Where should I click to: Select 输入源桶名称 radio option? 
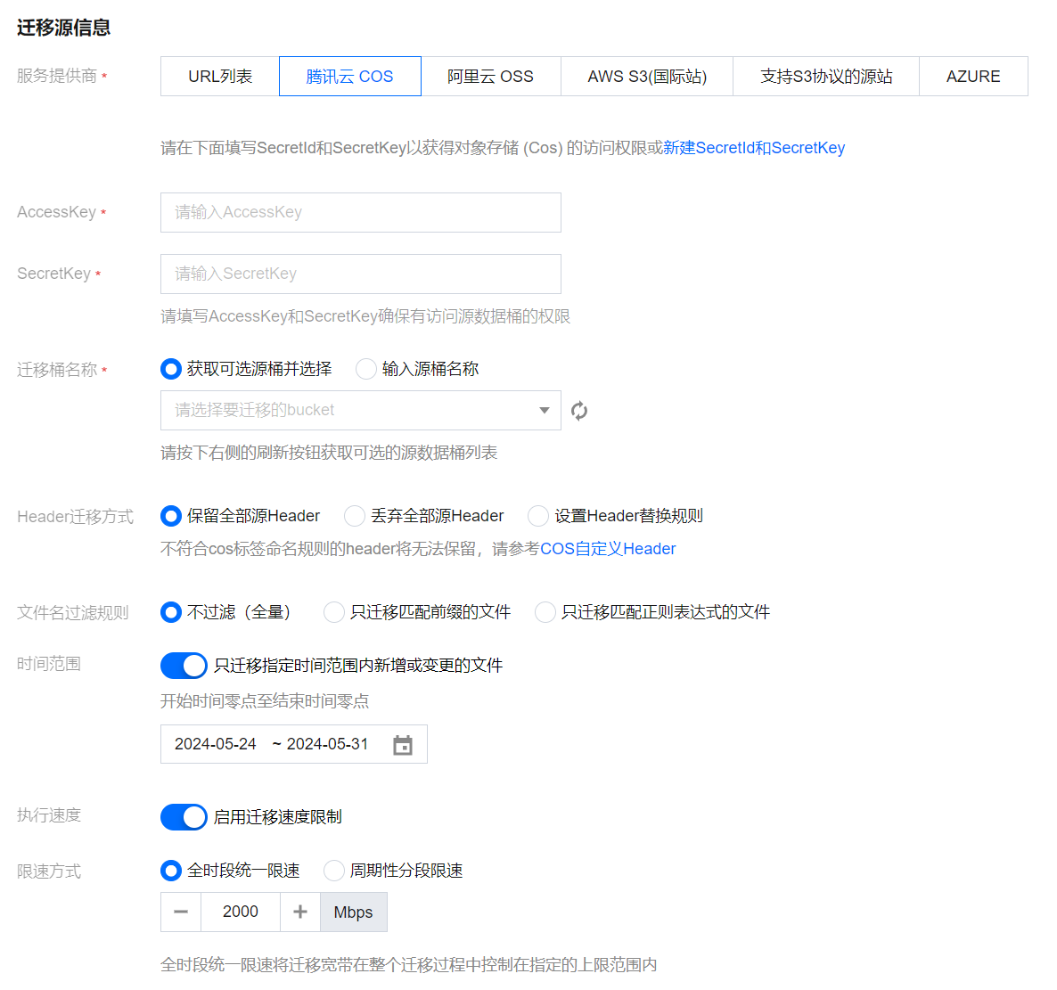(x=366, y=369)
